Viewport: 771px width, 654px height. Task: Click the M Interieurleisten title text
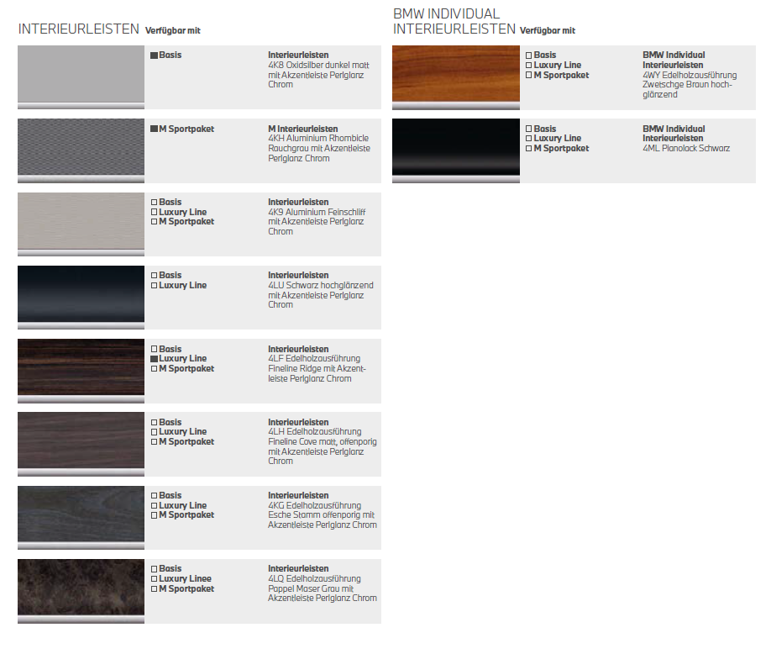coord(303,129)
